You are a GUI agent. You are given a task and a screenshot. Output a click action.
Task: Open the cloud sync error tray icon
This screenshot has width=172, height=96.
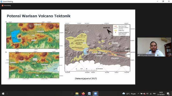[x=145, y=94]
